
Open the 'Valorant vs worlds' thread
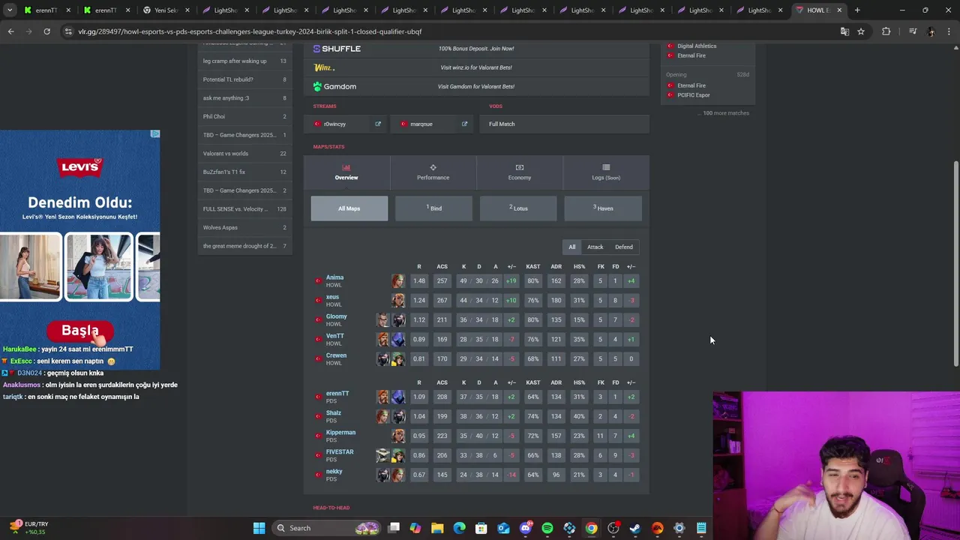tap(244, 154)
